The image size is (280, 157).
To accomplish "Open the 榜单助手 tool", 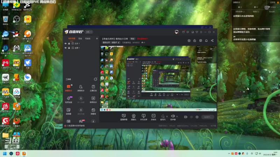I will (93, 100).
